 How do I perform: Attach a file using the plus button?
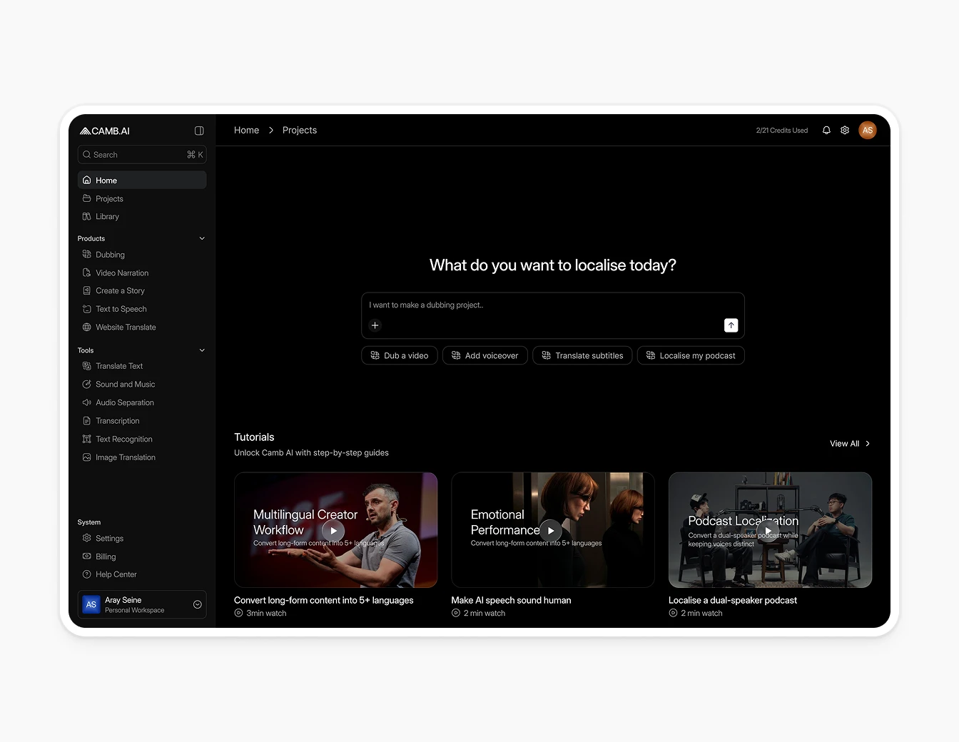[x=375, y=325]
